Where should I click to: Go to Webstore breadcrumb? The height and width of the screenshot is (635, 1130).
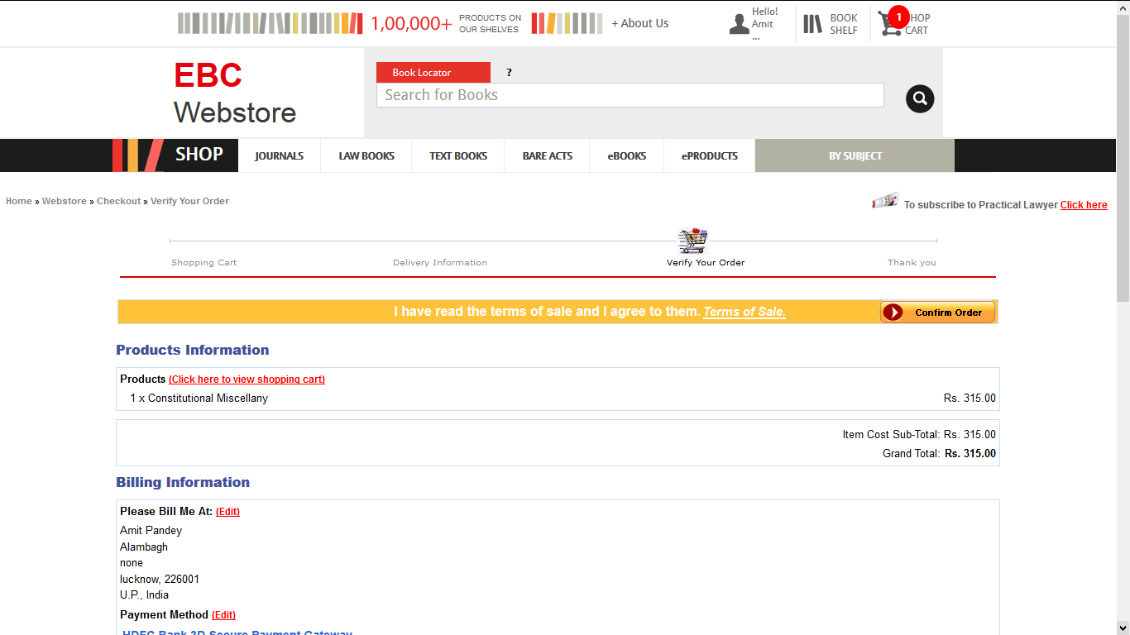point(65,201)
